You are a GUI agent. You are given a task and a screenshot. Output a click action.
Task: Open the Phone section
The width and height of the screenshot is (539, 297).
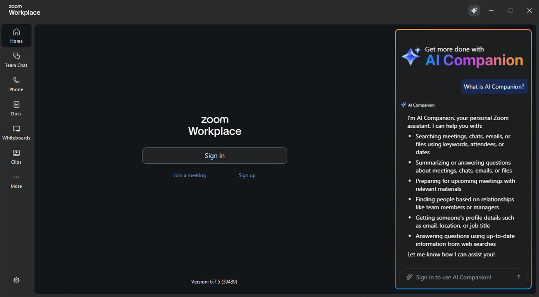[x=16, y=84]
